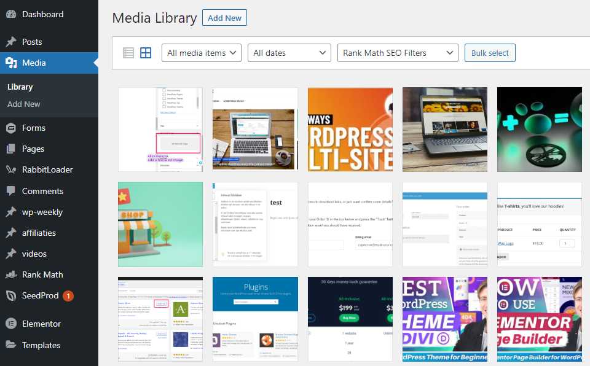Click the affiliaties pushpin icon
This screenshot has width=590, height=366.
(11, 233)
